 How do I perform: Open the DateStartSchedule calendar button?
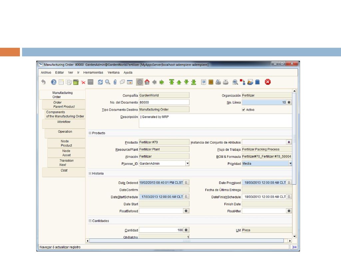pos(186,197)
